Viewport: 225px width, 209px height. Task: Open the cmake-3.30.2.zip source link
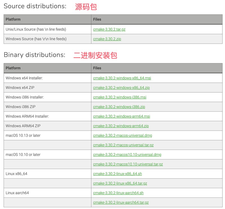pyautogui.click(x=107, y=39)
